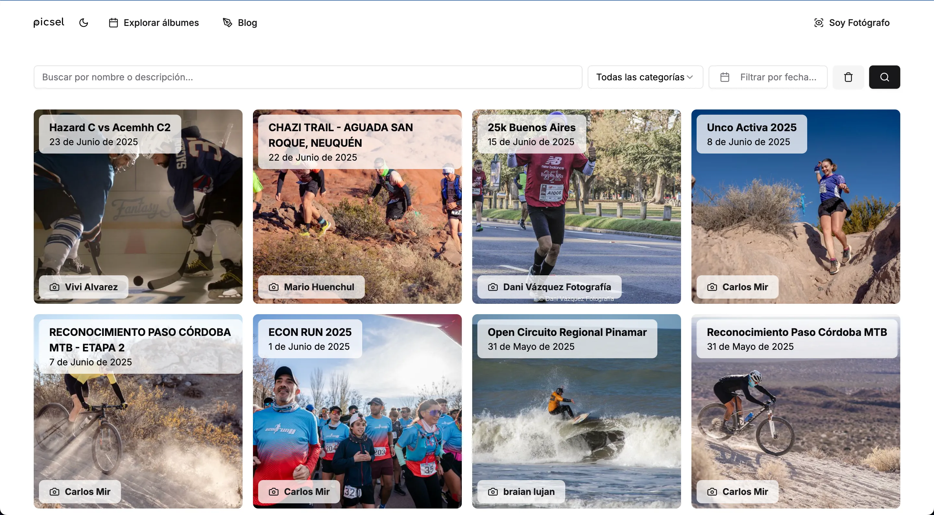Navigate to the Blog section
Screen dimensions: 934x515
point(247,22)
